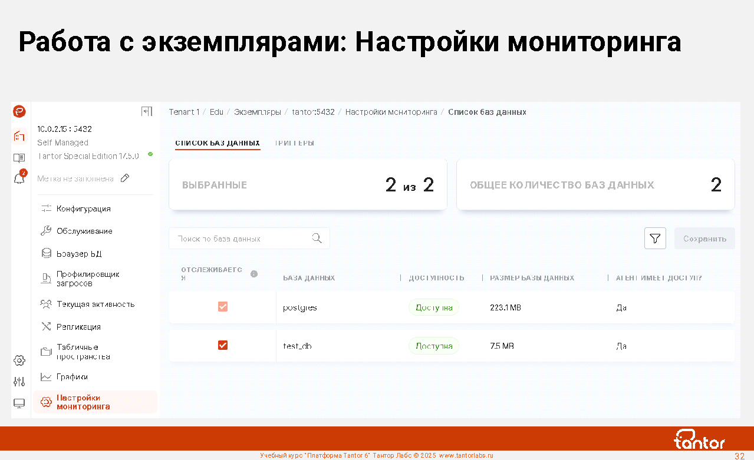Screen dimensions: 754x460
Task: Click the Экземпляры breadcrumb link
Action: pyautogui.click(x=257, y=112)
